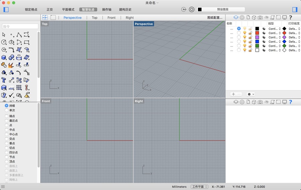Open color swatch of the purple layer
The height and width of the screenshot is (190, 301).
point(257,37)
